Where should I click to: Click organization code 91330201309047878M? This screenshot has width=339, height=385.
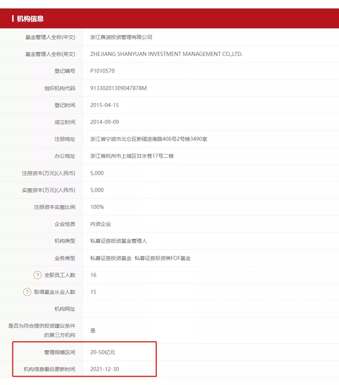point(119,88)
